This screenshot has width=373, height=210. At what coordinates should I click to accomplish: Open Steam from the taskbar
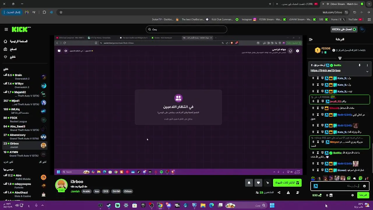109,205
